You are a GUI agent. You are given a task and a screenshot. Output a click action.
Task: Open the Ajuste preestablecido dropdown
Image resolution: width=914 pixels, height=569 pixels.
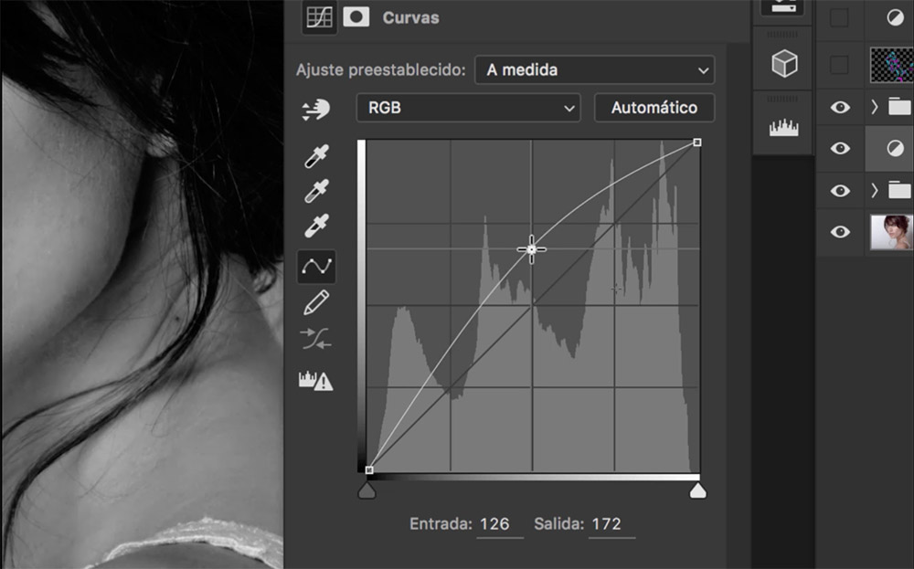[595, 70]
